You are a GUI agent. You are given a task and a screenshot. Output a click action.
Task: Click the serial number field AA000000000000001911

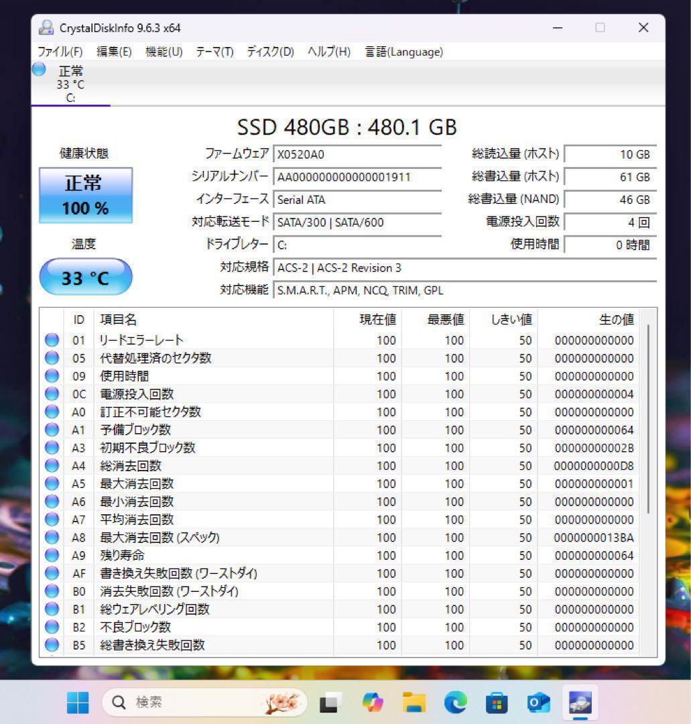(x=357, y=177)
